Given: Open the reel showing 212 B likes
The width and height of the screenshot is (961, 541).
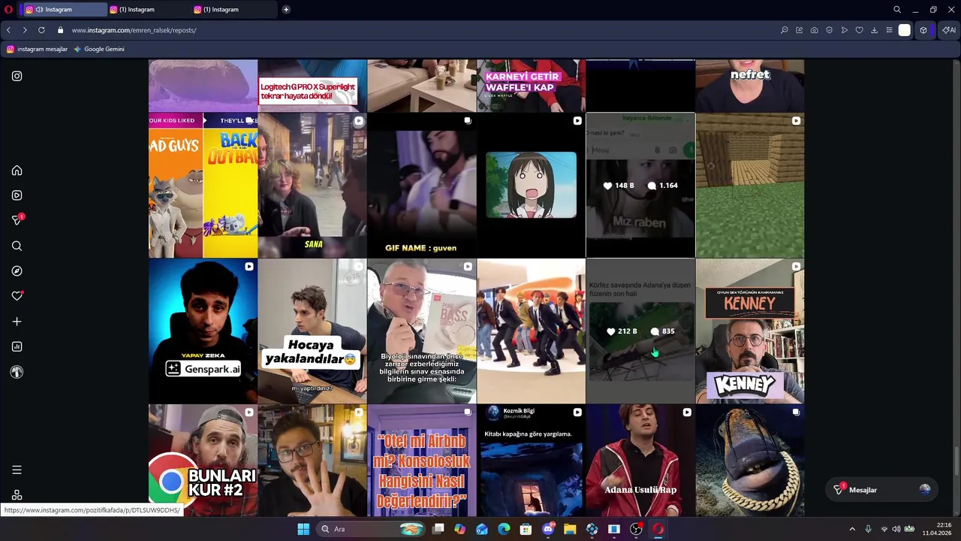Looking at the screenshot, I should [640, 331].
